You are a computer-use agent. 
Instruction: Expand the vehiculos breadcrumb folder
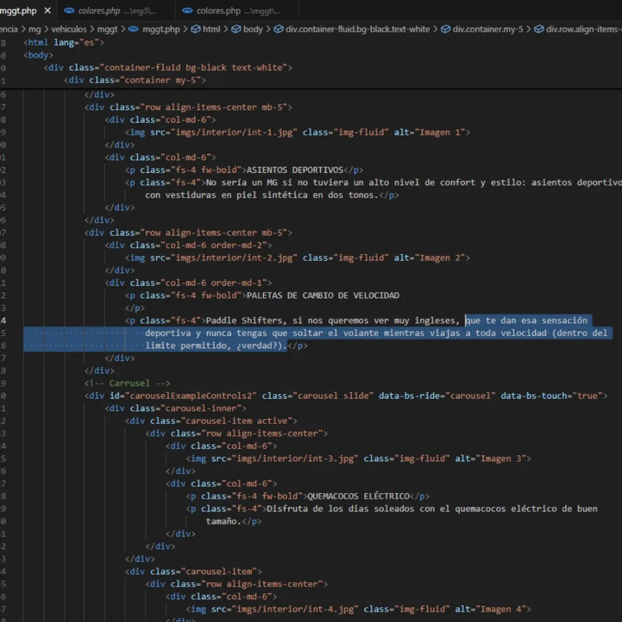(x=69, y=29)
